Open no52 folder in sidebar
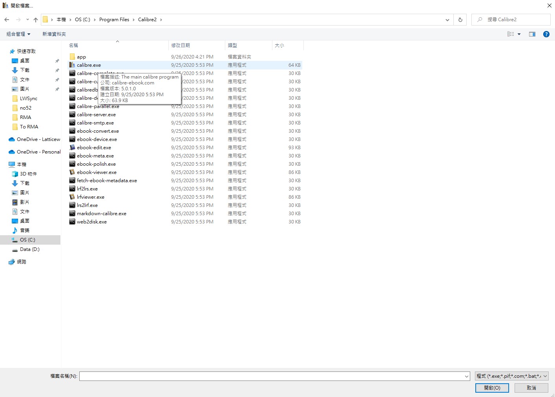 (x=26, y=108)
